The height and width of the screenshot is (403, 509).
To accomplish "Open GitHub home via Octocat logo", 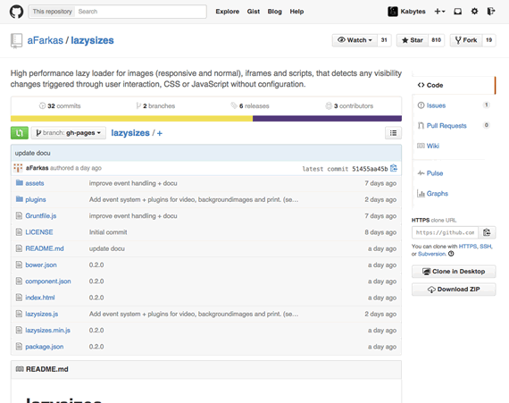I will click(x=16, y=12).
